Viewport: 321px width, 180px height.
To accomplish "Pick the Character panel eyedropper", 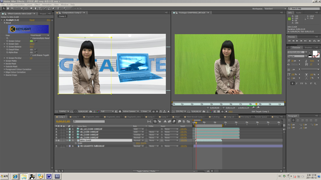I will coord(310,52).
